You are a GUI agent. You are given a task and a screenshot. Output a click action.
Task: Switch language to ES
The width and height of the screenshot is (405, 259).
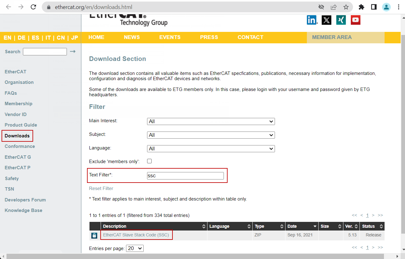[x=36, y=38]
